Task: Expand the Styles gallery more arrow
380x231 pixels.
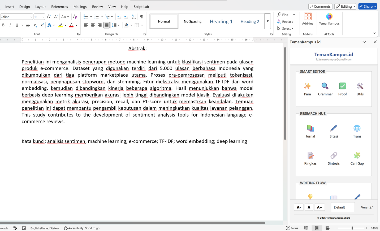Action: (267, 21)
